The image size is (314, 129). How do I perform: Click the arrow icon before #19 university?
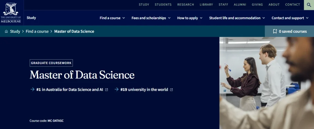(x=117, y=90)
